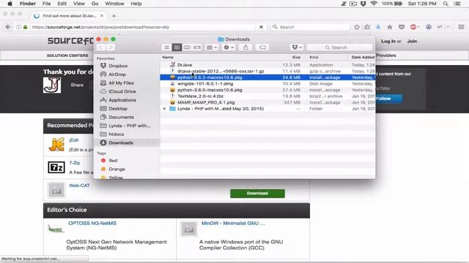Switch Finder to list view
This screenshot has height=263, width=469.
[x=177, y=47]
